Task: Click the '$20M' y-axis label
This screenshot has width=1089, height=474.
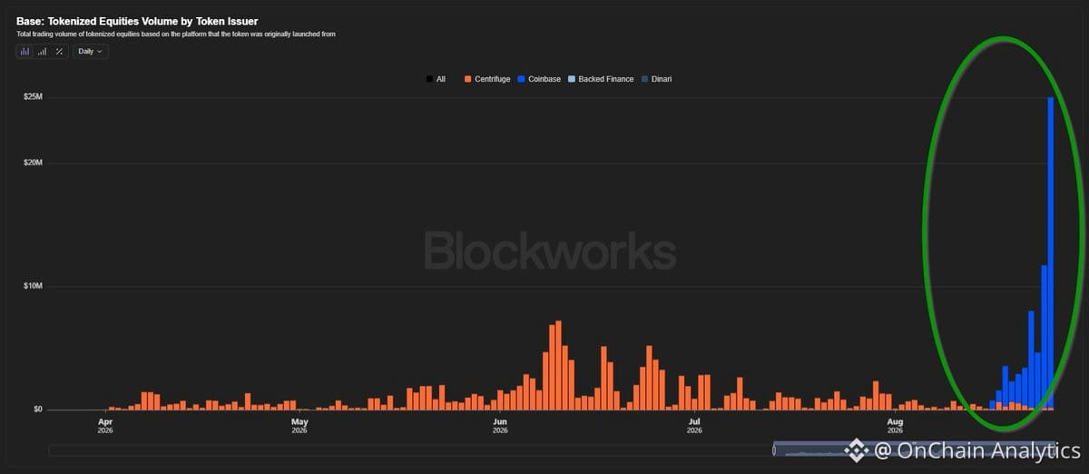Action: [x=34, y=163]
